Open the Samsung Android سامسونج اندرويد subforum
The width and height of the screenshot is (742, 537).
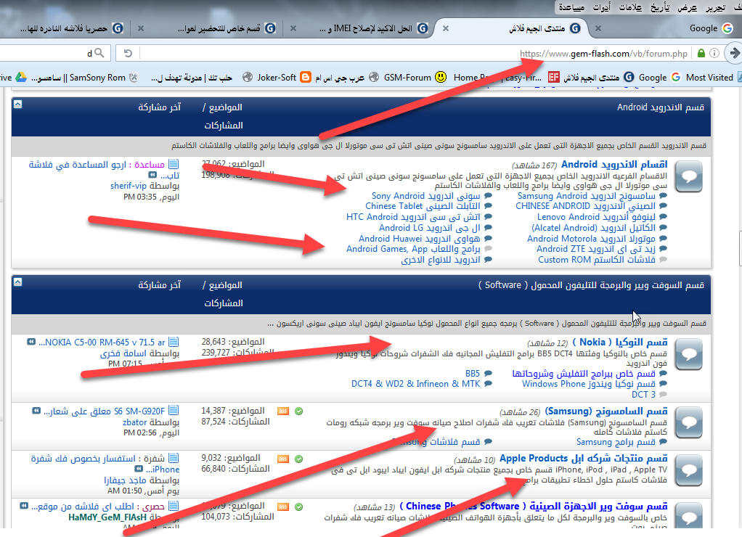(x=587, y=196)
